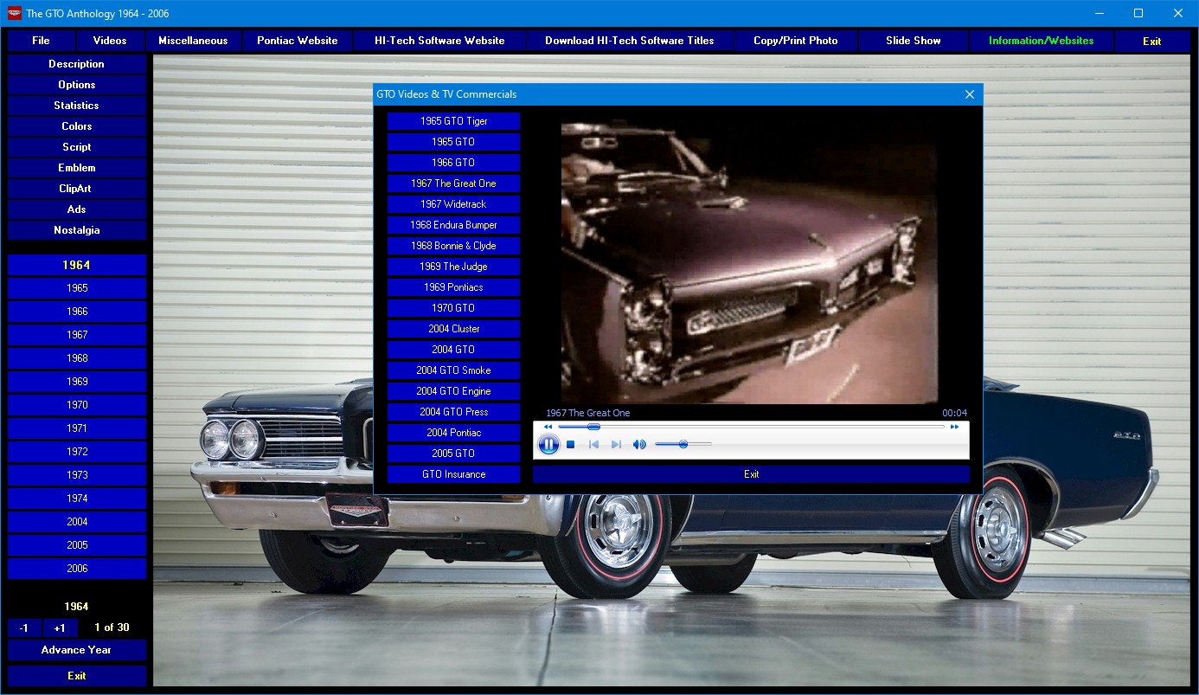Viewport: 1199px width, 695px height.
Task: Adjust the volume slider in the player
Action: pyautogui.click(x=683, y=444)
